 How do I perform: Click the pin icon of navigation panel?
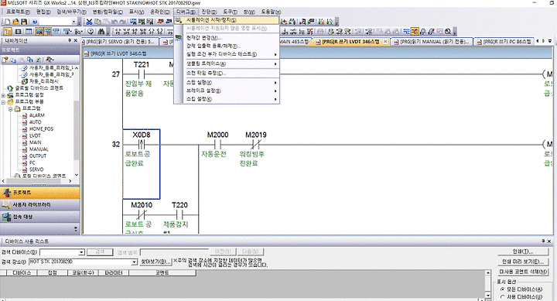(70, 41)
